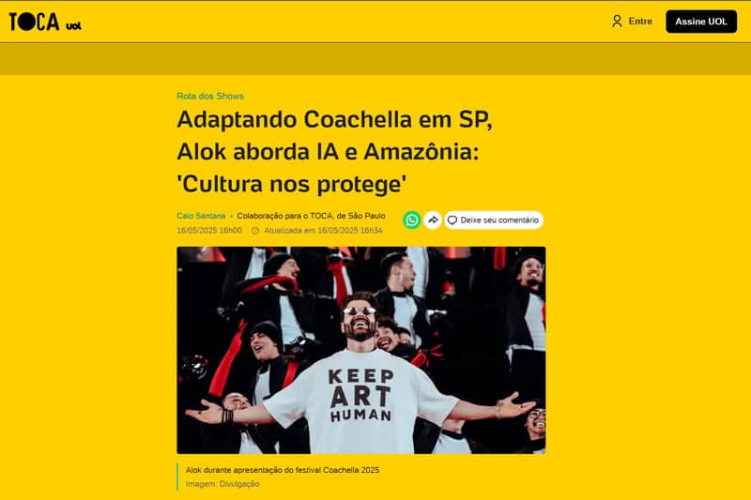
Task: Open author Caio Santana's page
Action: coord(201,216)
